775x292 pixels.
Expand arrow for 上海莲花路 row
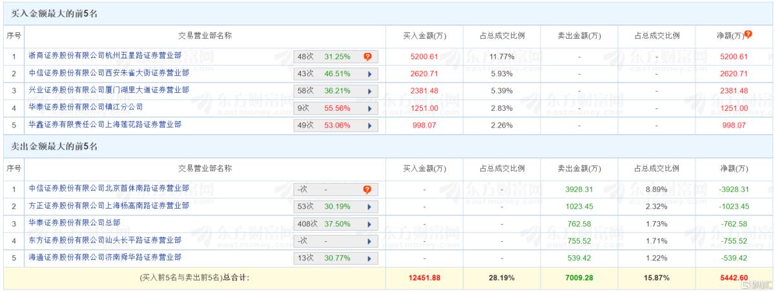369,125
